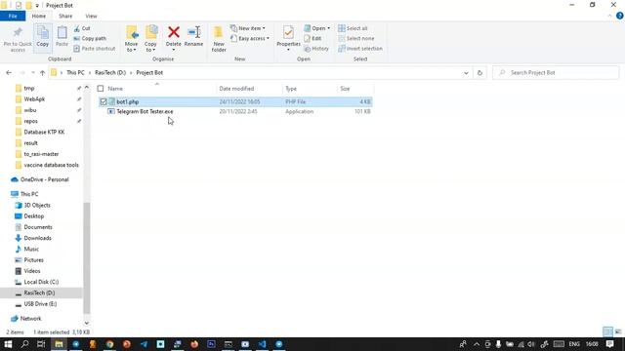Go back in folder history
Screen dimensions: 625x351
[9, 73]
